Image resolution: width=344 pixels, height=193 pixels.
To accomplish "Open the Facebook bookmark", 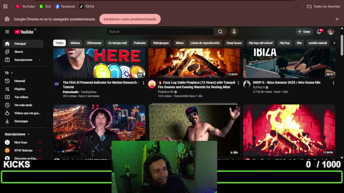I will (65, 6).
